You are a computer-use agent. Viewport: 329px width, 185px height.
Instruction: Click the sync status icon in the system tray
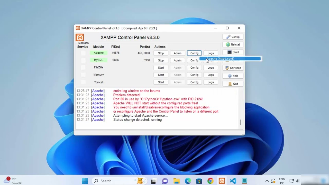(273, 181)
